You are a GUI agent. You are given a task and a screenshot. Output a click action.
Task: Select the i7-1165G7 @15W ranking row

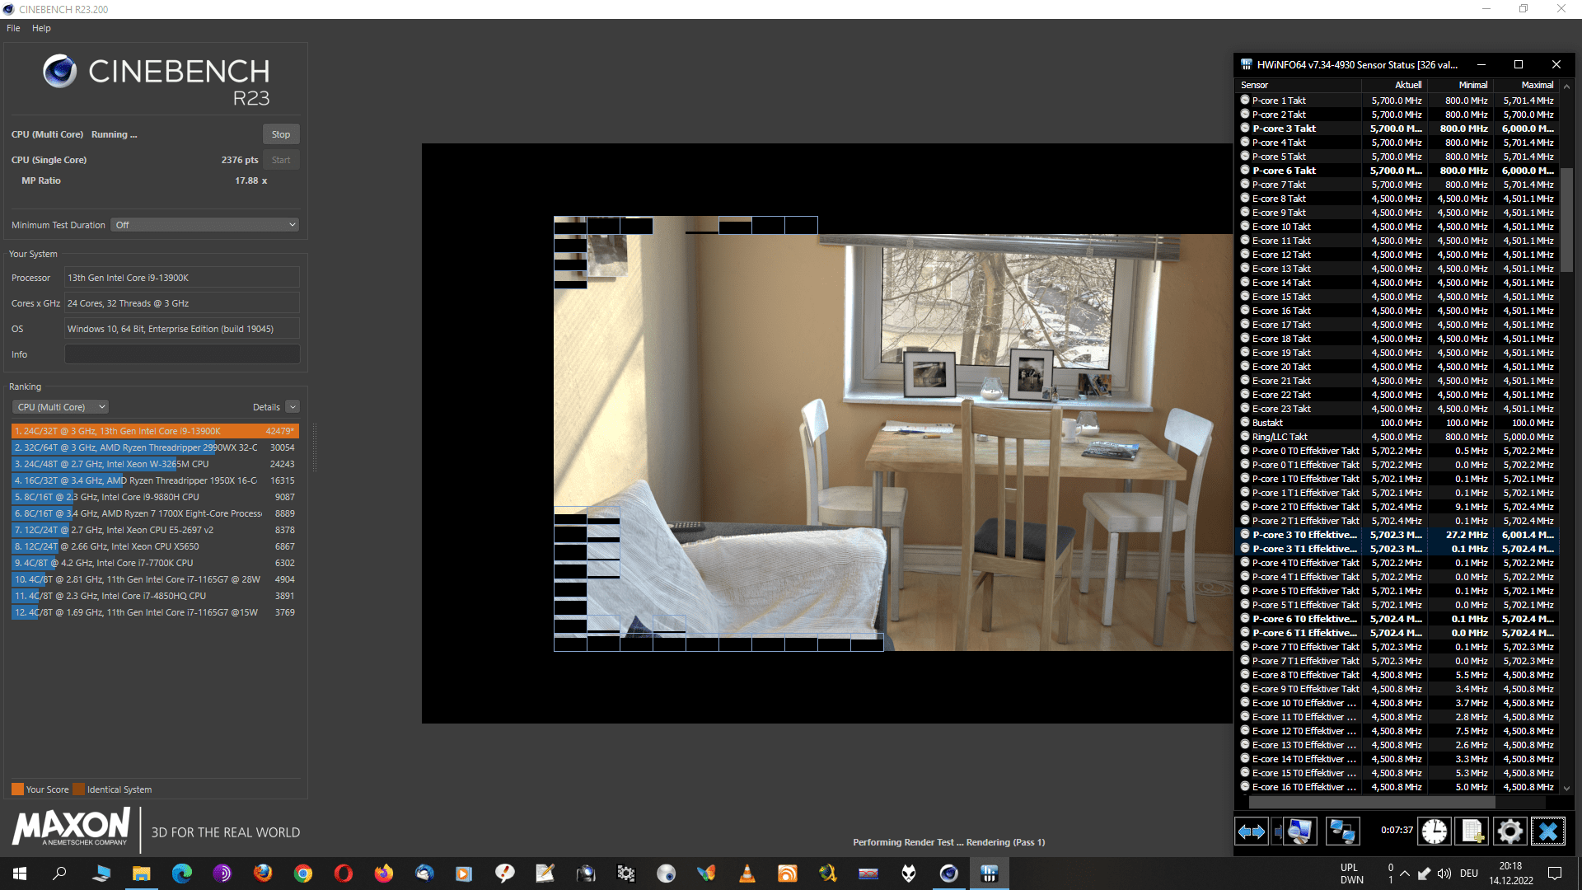tap(155, 612)
